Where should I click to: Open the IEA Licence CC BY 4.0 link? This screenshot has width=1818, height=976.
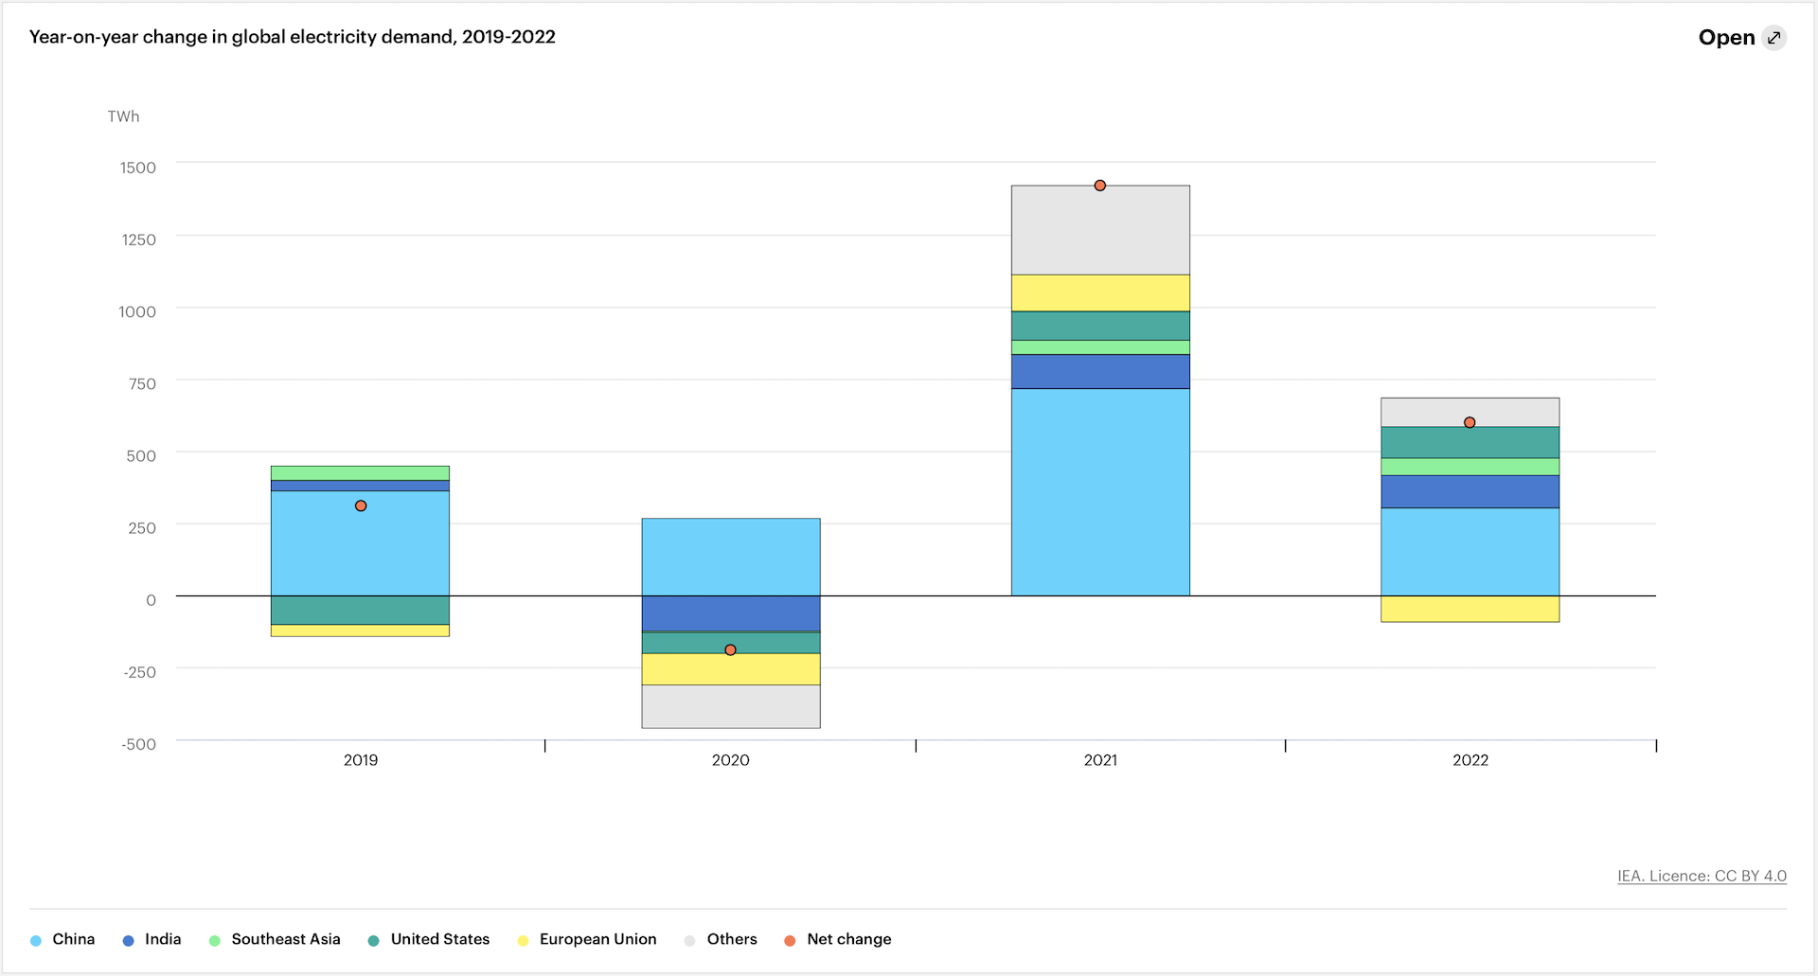click(1701, 876)
